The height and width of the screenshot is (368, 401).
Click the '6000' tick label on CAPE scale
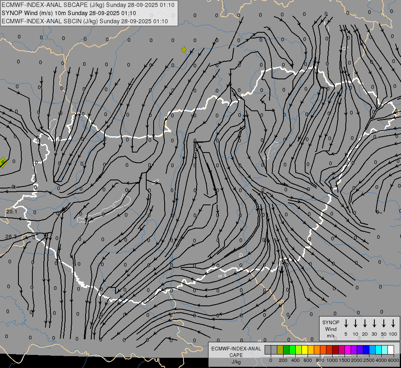click(x=394, y=360)
